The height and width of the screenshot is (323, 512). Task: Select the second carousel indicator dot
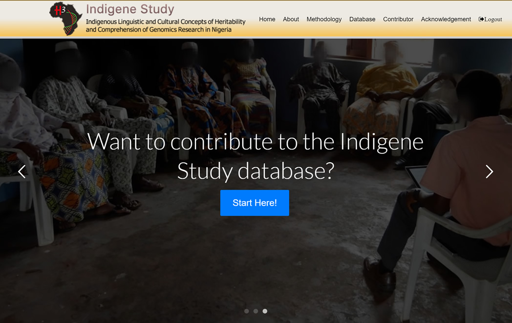(x=256, y=311)
